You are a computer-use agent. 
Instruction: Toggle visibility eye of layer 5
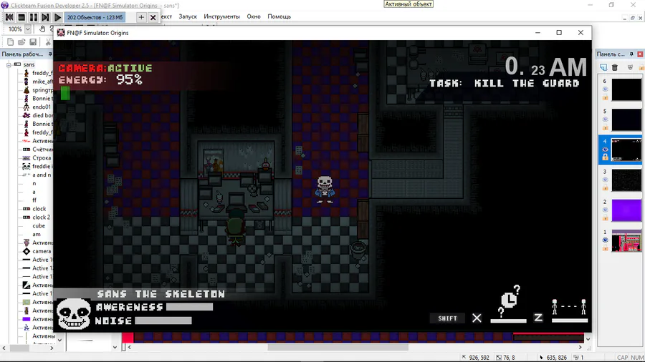(x=605, y=119)
